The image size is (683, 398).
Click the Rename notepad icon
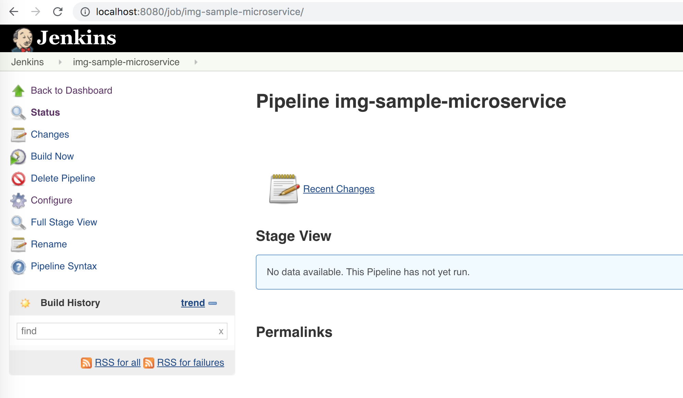click(18, 245)
